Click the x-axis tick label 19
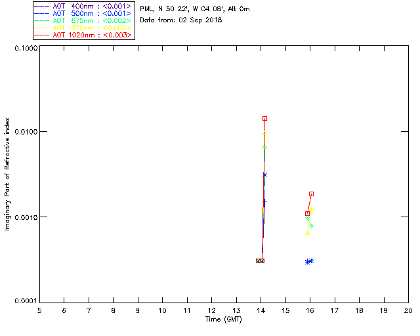420x336 pixels. 384,310
